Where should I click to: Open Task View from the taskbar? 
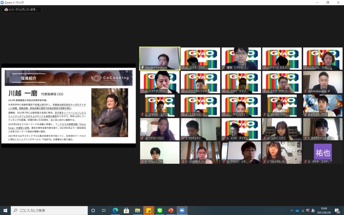104,210
